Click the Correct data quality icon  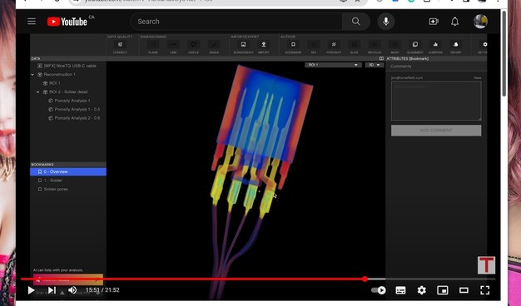click(120, 45)
